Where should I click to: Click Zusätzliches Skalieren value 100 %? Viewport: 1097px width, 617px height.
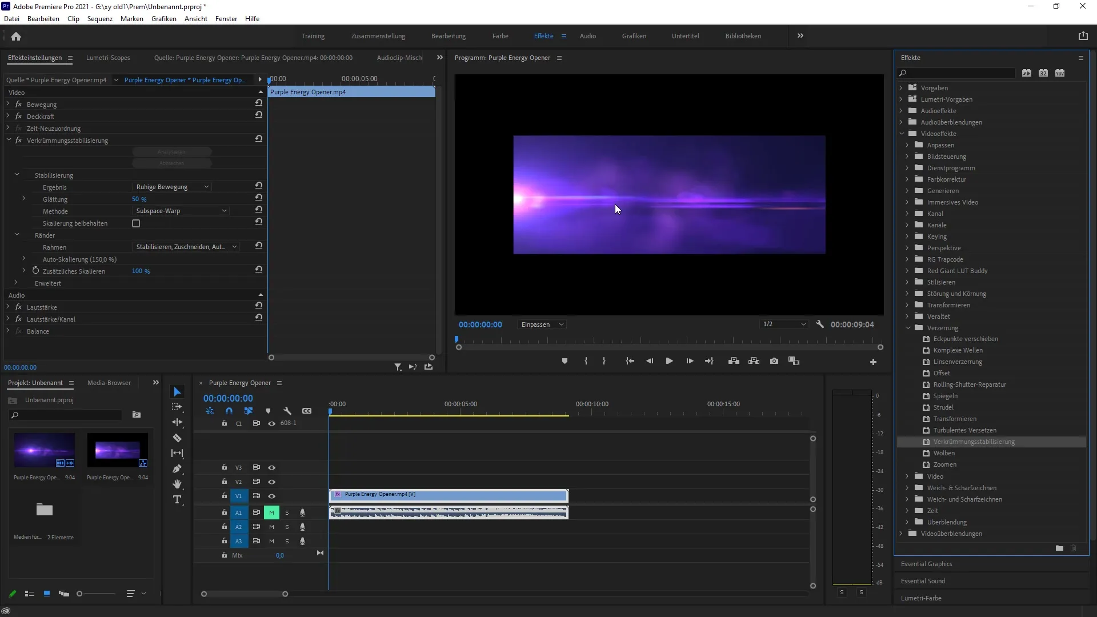click(141, 271)
